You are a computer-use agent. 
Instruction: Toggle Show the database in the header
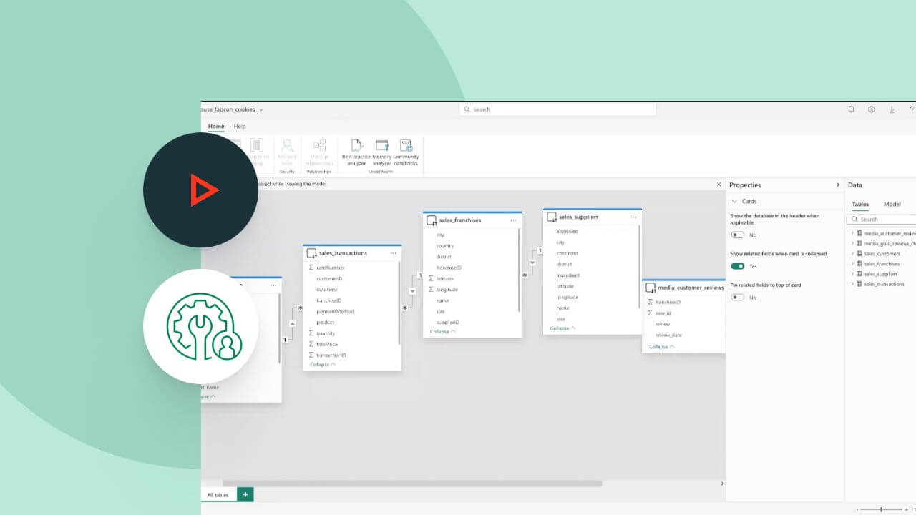[737, 235]
